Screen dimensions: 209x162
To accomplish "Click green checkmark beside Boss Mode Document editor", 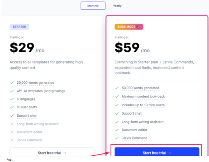I will tap(117, 130).
